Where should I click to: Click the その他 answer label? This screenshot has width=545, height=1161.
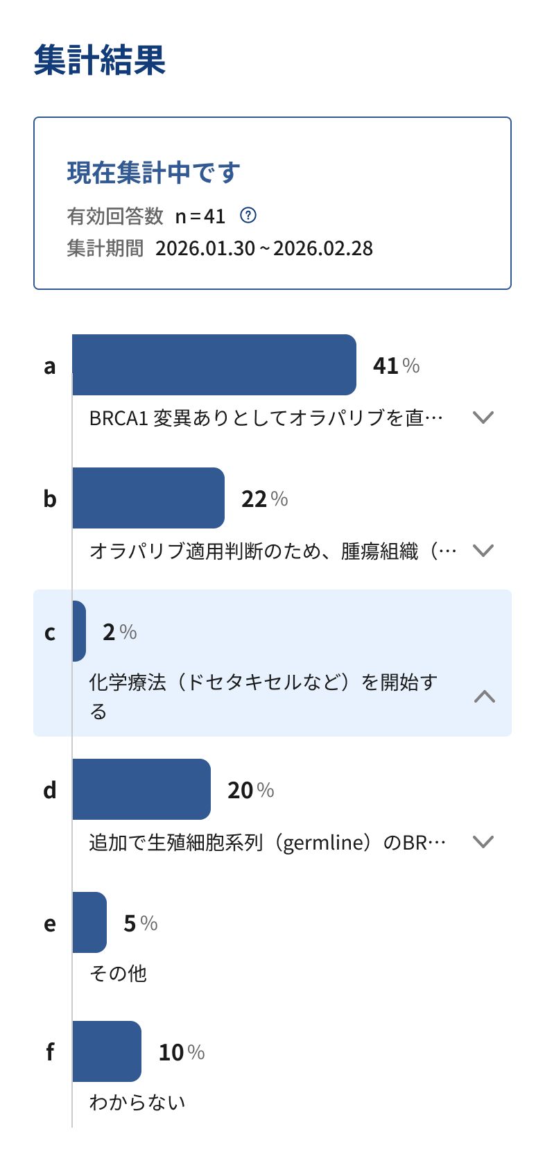[118, 974]
